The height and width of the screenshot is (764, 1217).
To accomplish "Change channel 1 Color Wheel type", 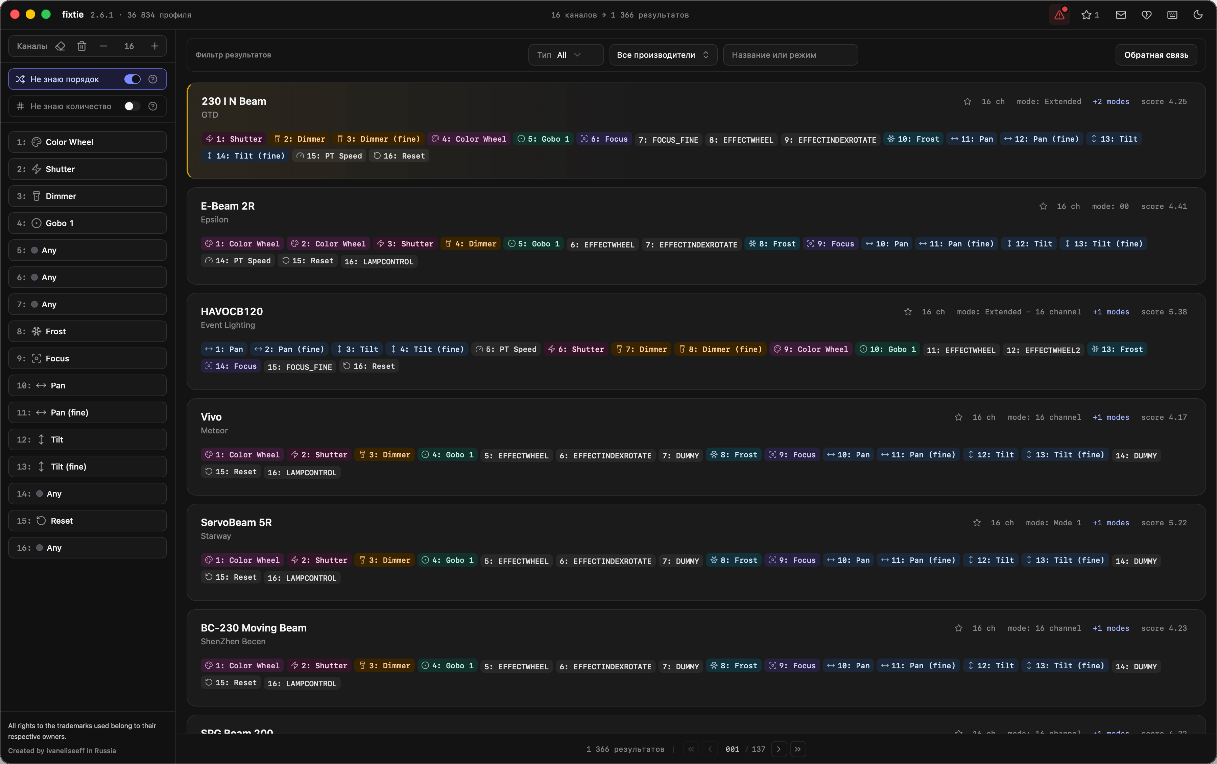I will tap(88, 142).
